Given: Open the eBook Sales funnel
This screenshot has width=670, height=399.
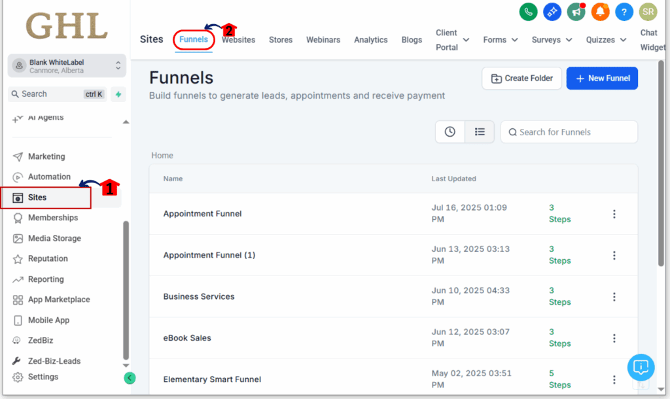Looking at the screenshot, I should pos(187,338).
